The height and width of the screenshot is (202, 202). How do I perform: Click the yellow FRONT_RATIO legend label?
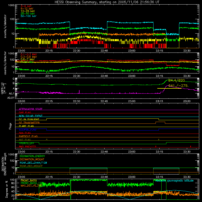[29, 181]
